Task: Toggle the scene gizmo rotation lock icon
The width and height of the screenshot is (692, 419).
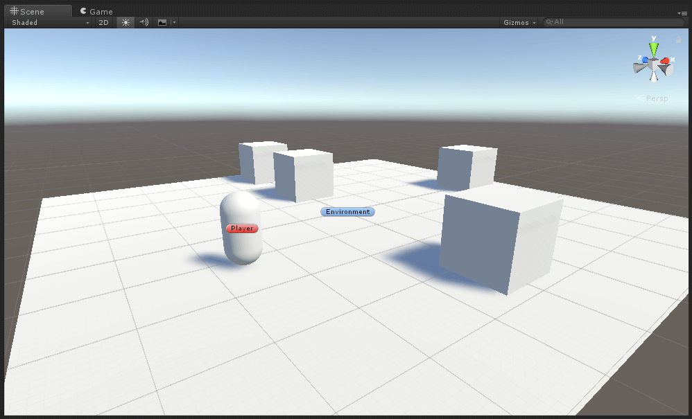Action: click(x=678, y=39)
